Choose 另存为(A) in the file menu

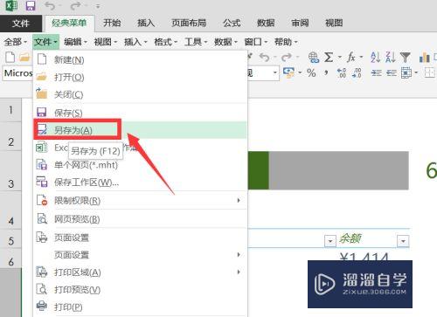(140, 130)
